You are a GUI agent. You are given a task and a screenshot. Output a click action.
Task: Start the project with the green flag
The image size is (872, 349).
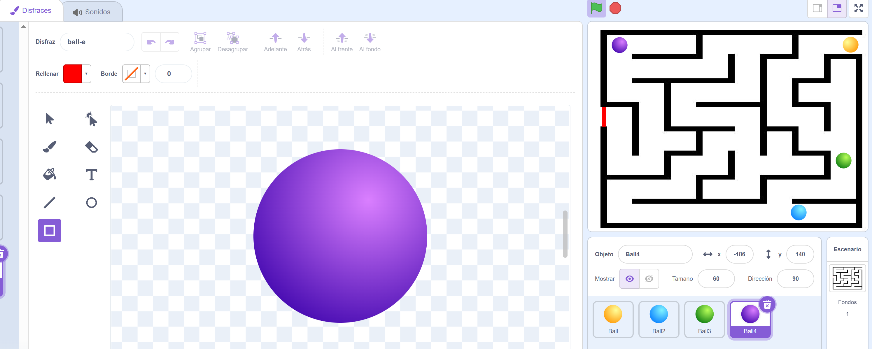coord(596,8)
